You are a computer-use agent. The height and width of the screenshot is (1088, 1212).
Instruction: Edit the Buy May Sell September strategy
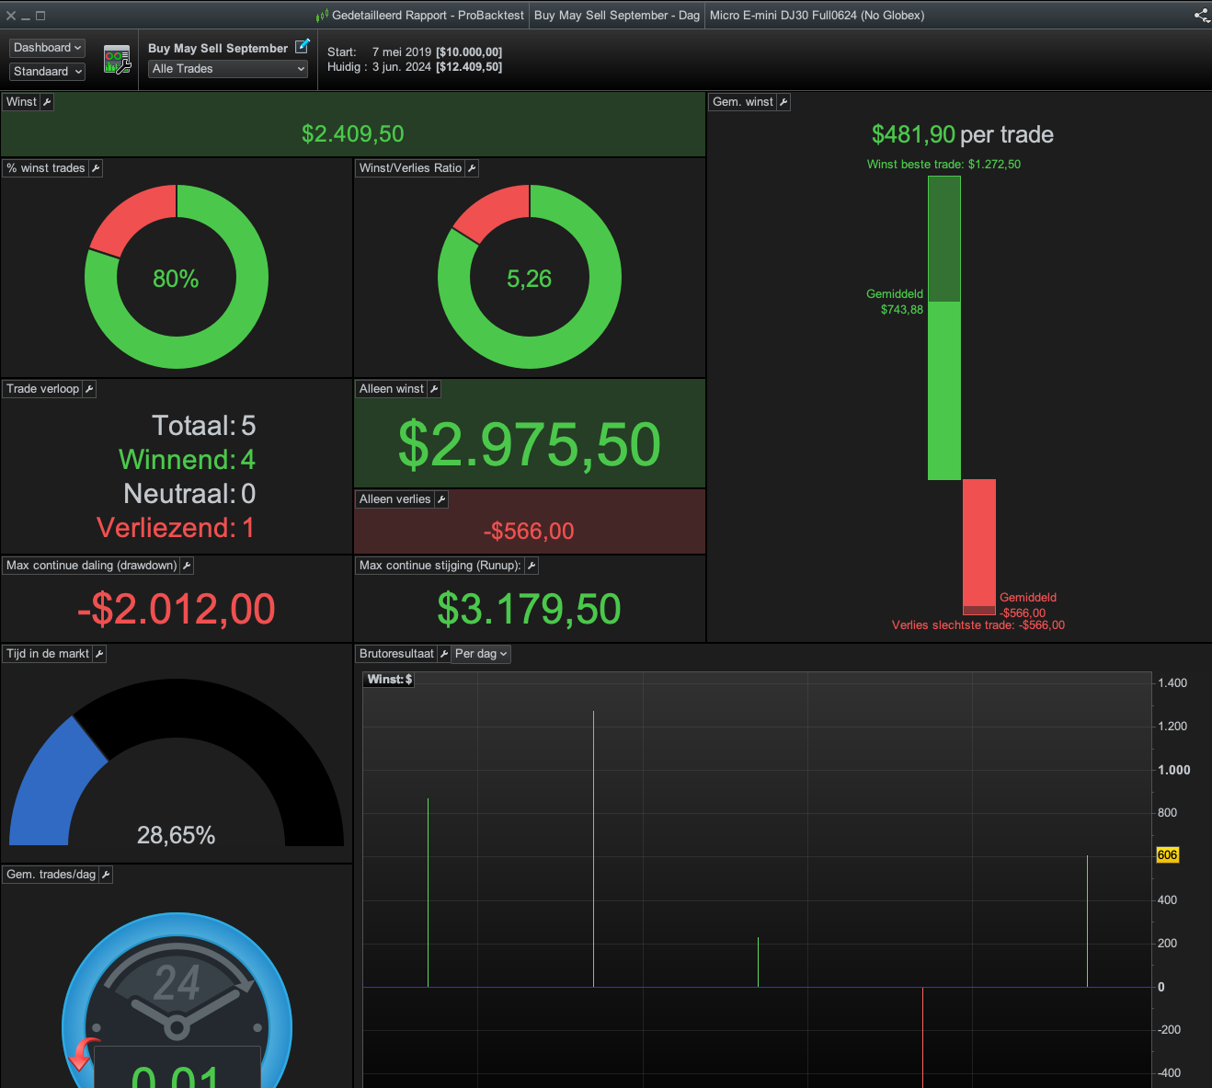(x=302, y=46)
